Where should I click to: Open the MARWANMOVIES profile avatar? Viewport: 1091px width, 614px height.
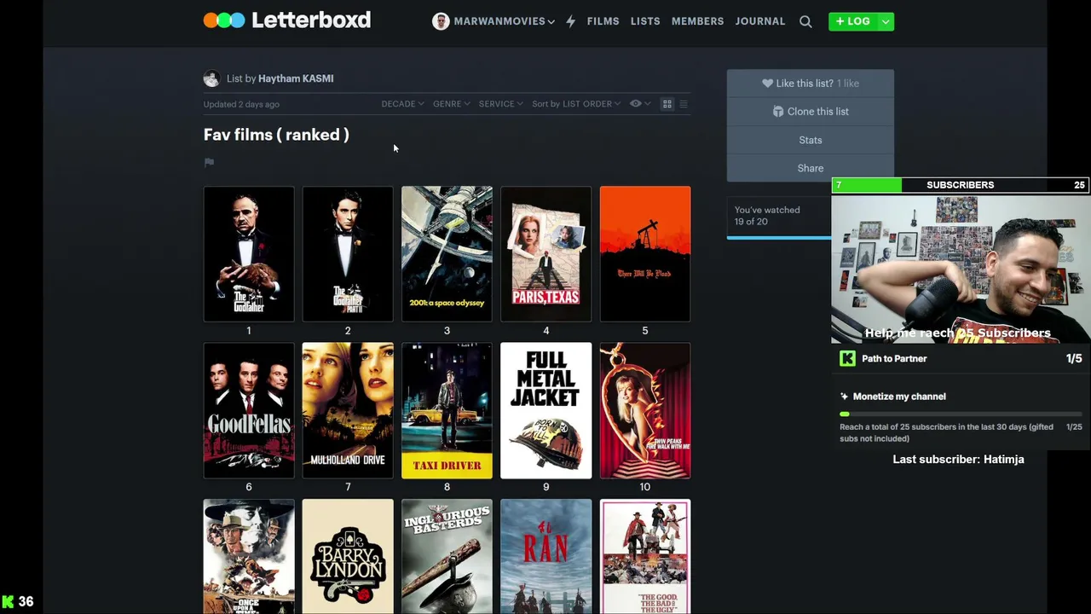pos(441,21)
